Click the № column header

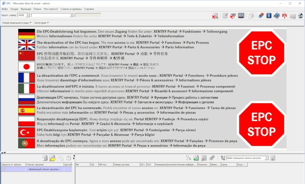click(83, 165)
